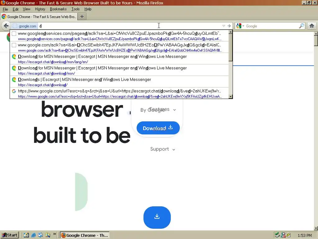
Task: Click the Back navigation arrow button
Action: 6,26
